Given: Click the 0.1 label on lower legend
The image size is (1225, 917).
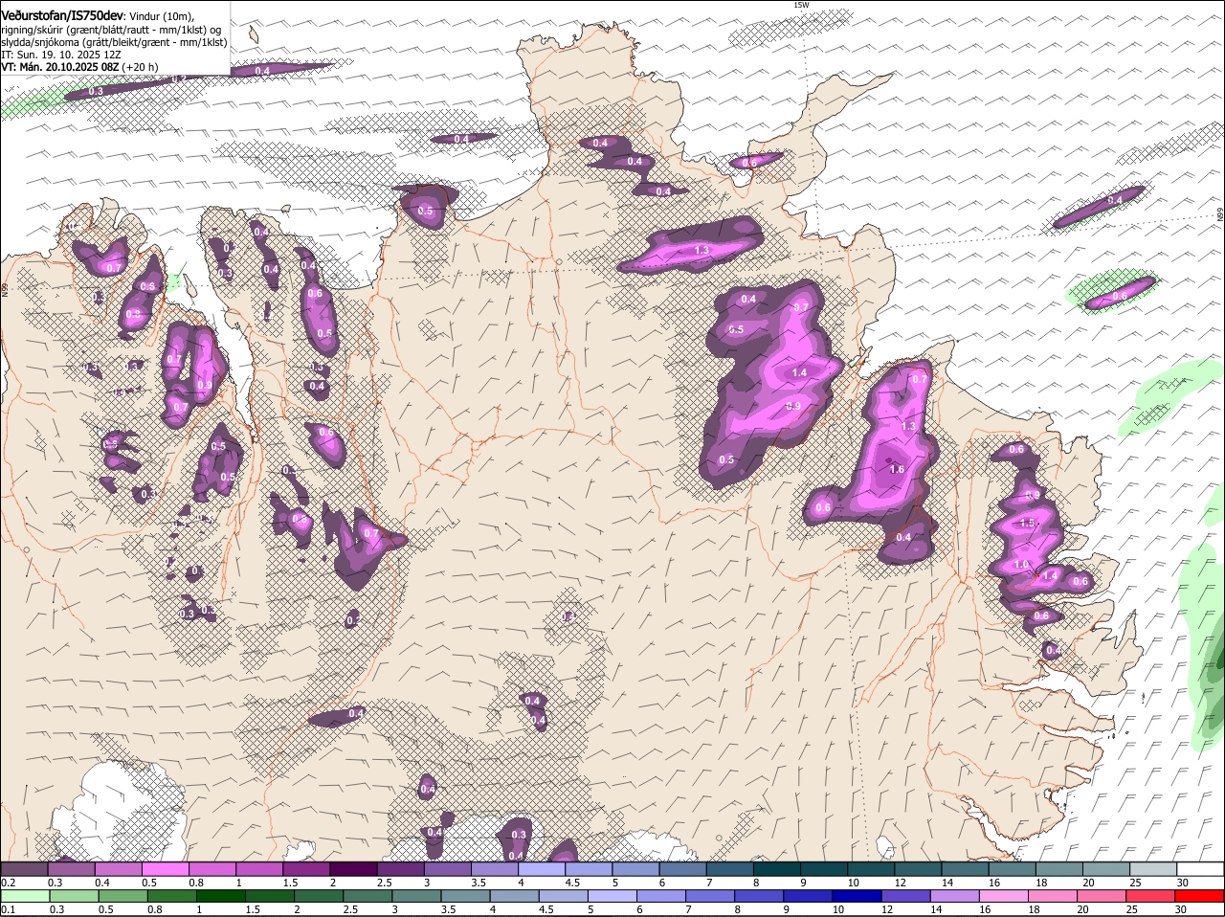Looking at the screenshot, I should click(x=8, y=909).
